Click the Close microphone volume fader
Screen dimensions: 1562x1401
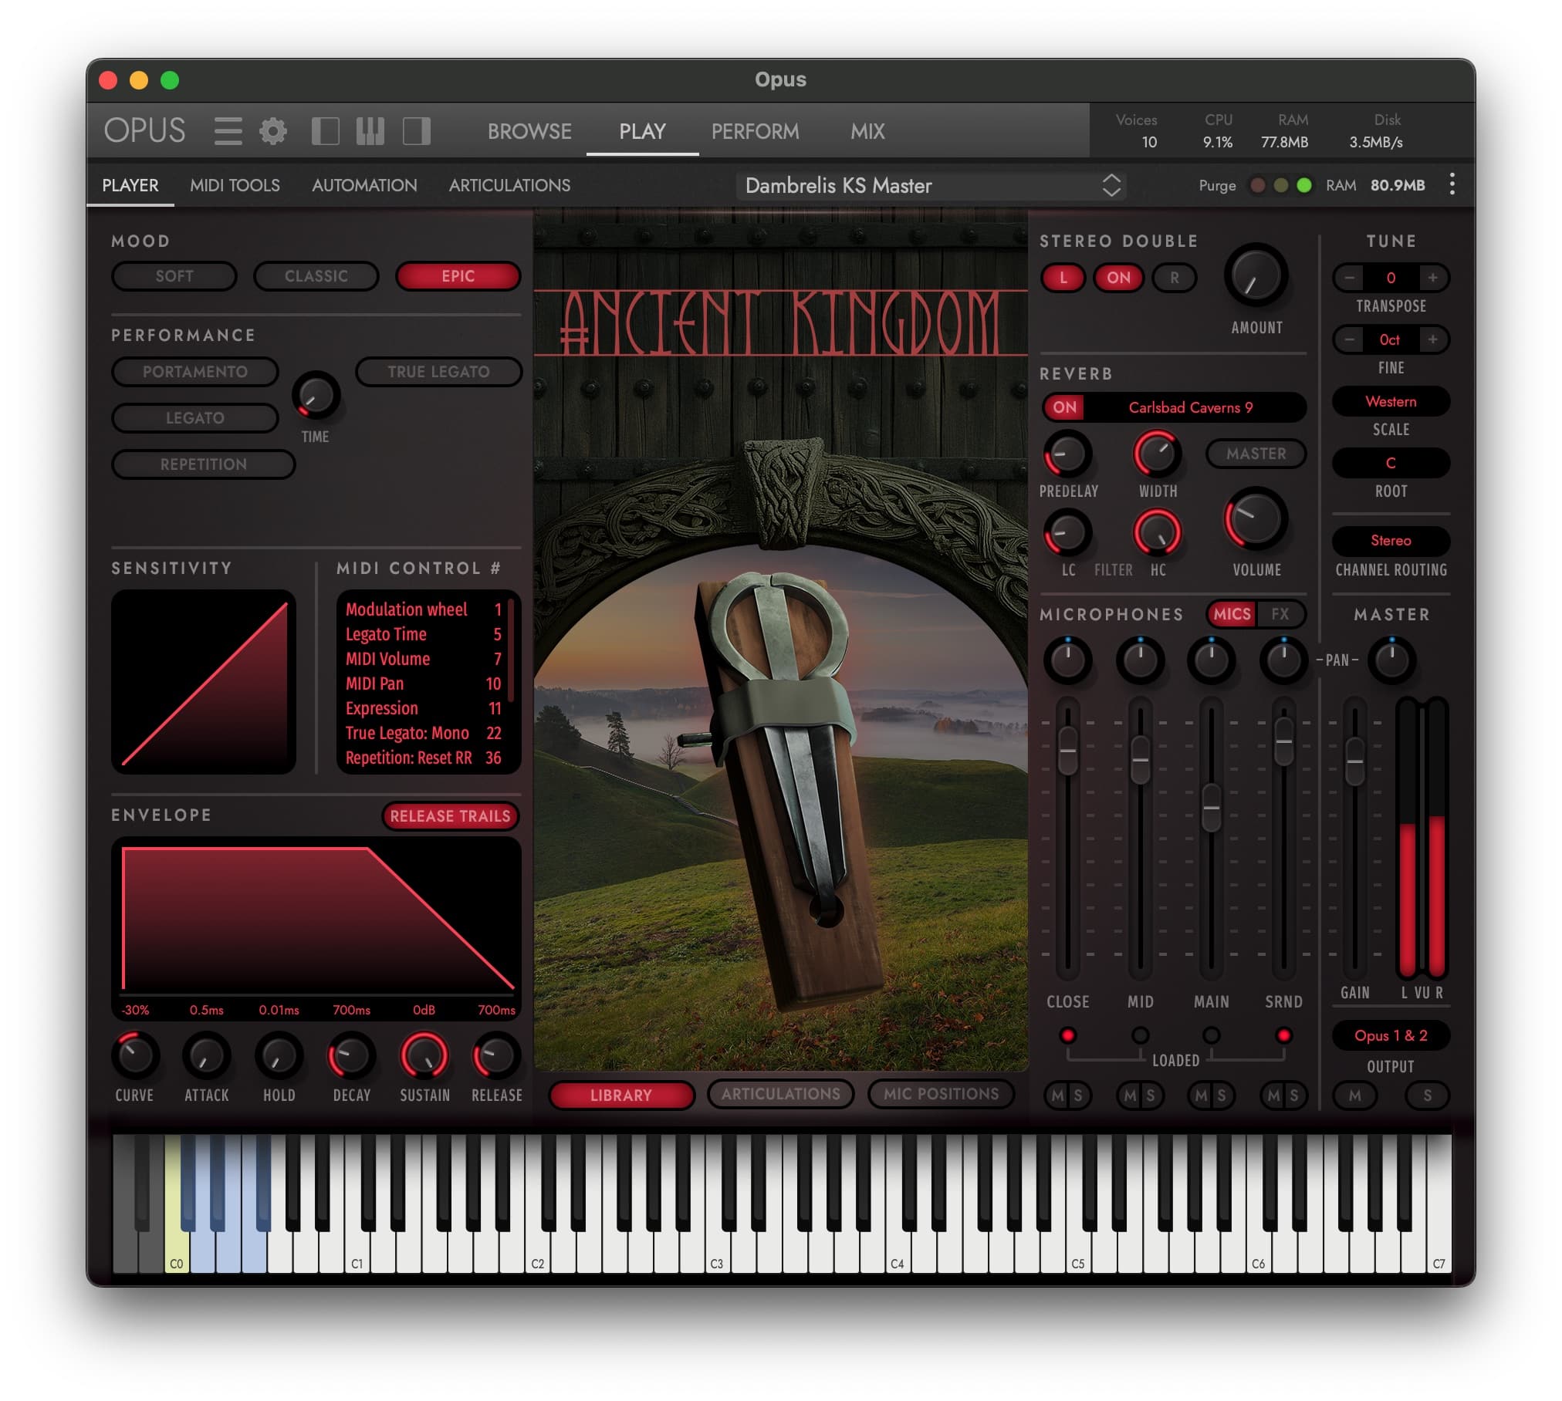(1067, 751)
